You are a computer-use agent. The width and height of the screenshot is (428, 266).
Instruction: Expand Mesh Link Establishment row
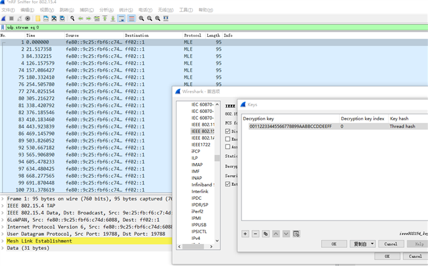tap(3, 241)
